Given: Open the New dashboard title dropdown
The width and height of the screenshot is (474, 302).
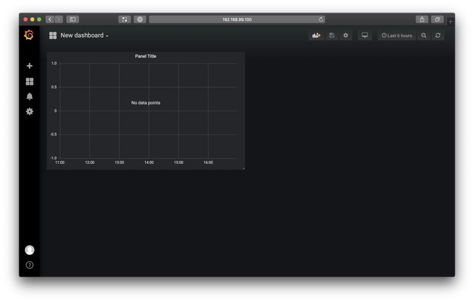Looking at the screenshot, I should [84, 36].
